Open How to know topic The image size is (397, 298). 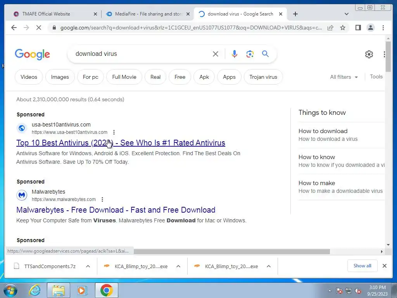[341, 161]
